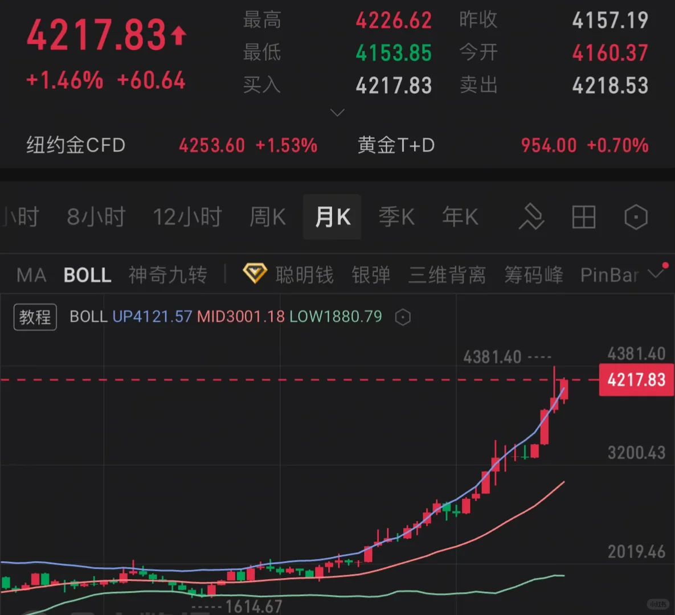Viewport: 675px width, 615px height.
Task: Switch to the 周K weekly tab
Action: (267, 217)
